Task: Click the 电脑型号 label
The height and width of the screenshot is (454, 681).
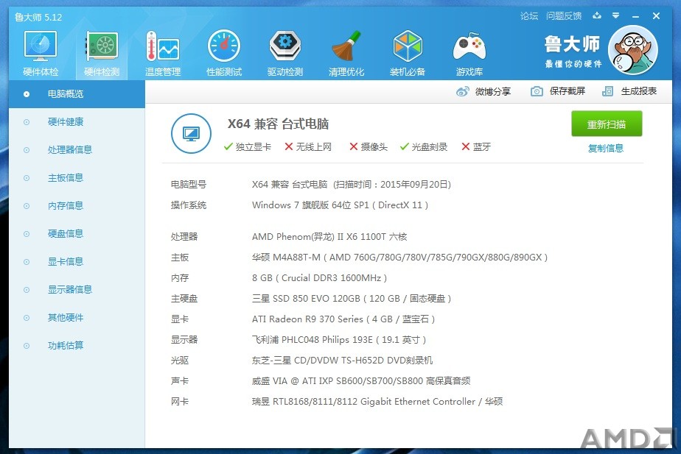Action: [189, 185]
